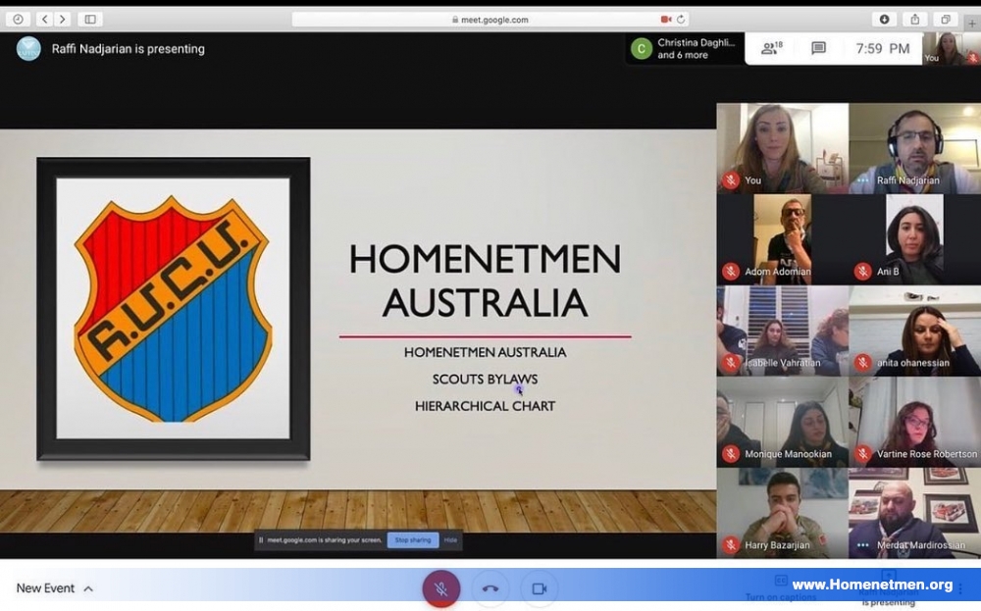This screenshot has height=611, width=981.
Task: Go forward with the browser forward arrow
Action: (62, 20)
